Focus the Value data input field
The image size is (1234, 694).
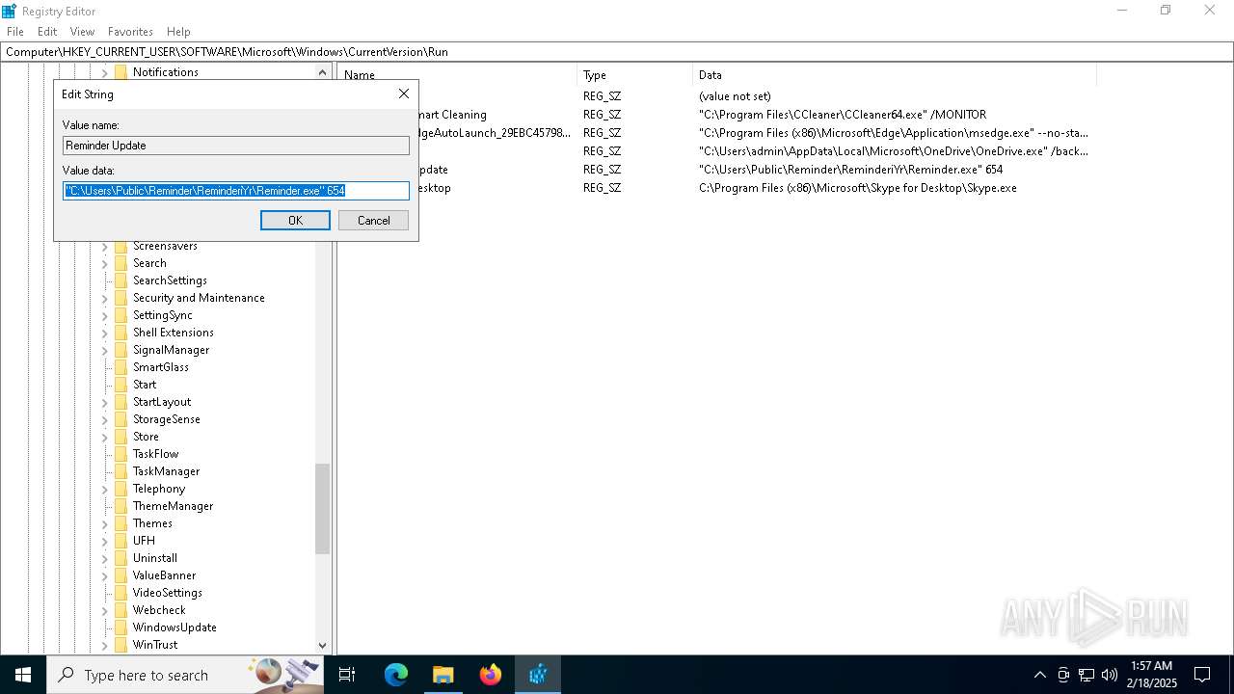pos(236,191)
